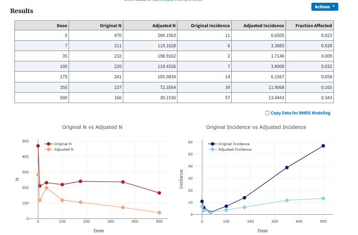
Task: Click the Fraction Affected column header
Action: point(310,25)
